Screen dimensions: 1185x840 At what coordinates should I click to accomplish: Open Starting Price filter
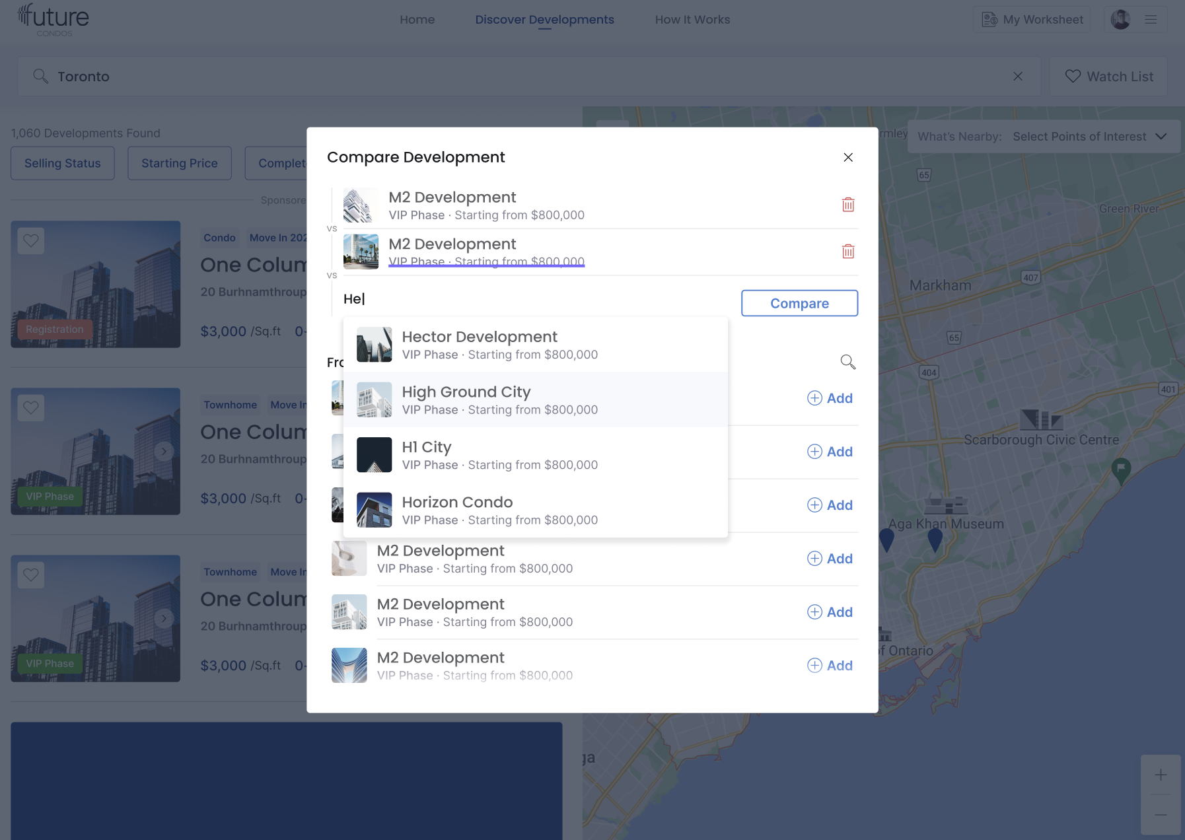click(x=180, y=163)
